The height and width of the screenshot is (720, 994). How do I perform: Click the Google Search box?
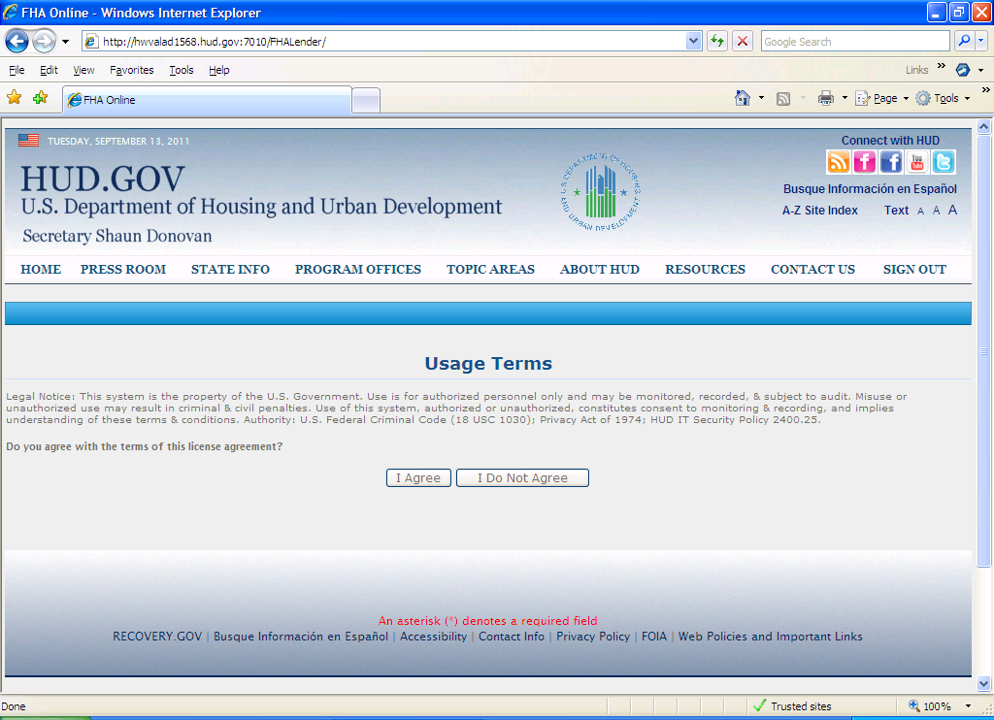click(854, 42)
